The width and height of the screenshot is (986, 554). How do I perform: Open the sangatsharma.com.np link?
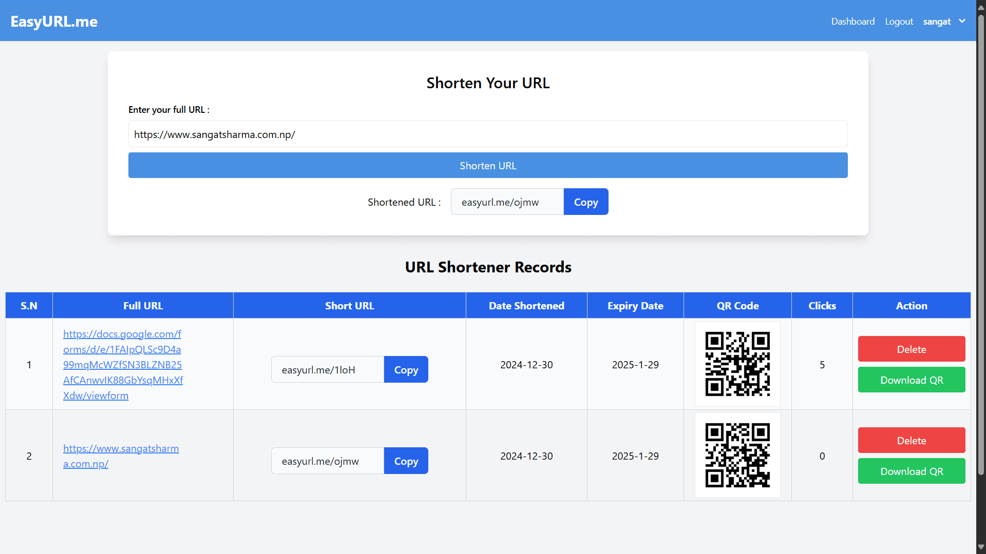(x=121, y=456)
